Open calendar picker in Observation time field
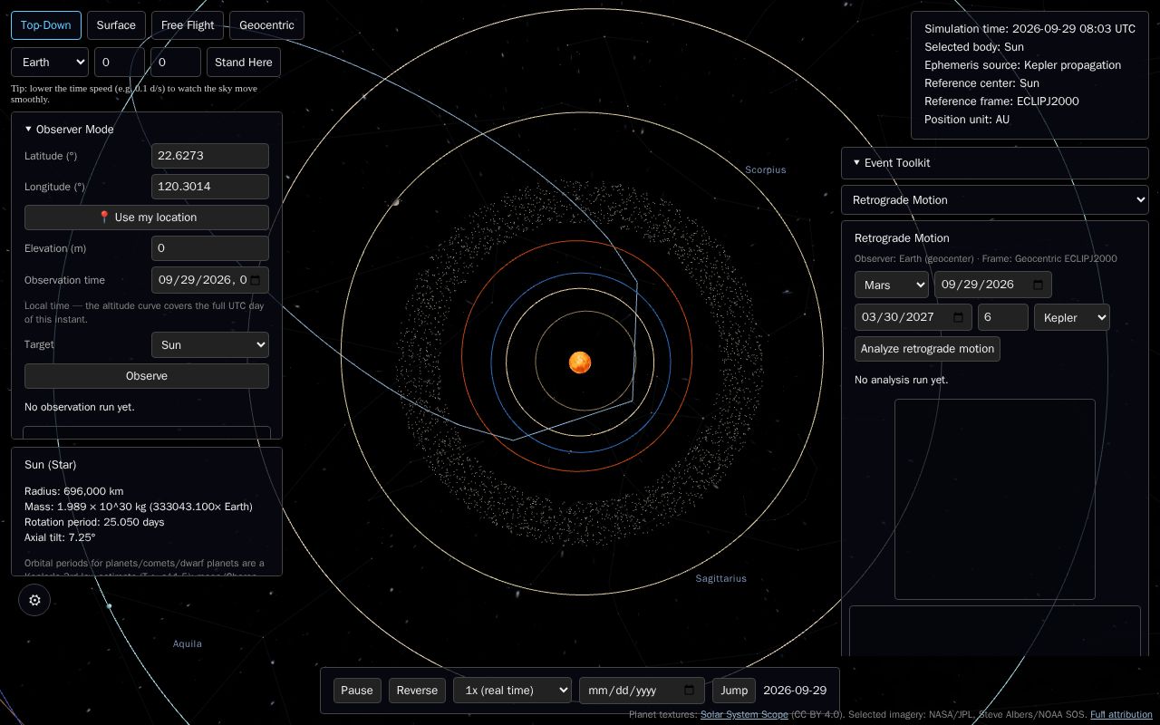Image resolution: width=1160 pixels, height=725 pixels. [x=256, y=280]
